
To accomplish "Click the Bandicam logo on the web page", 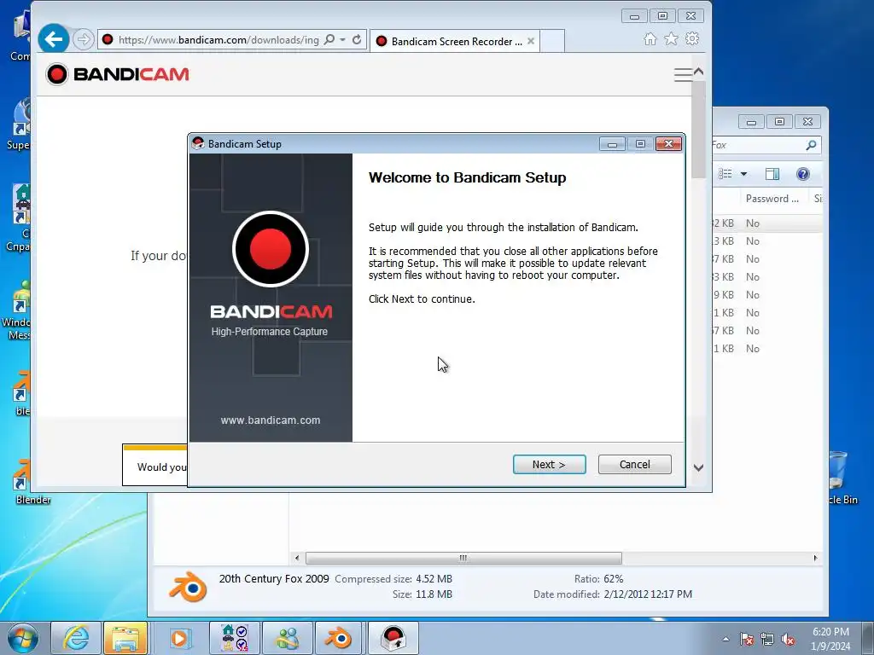I will pyautogui.click(x=118, y=74).
